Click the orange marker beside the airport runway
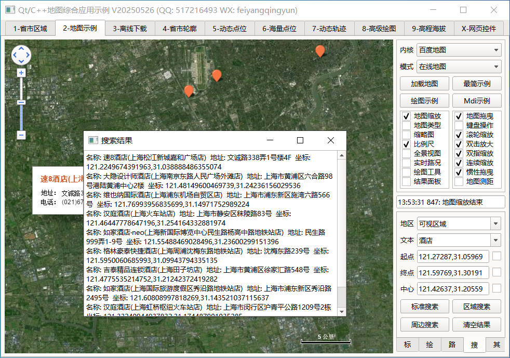The image size is (510, 358). (217, 75)
